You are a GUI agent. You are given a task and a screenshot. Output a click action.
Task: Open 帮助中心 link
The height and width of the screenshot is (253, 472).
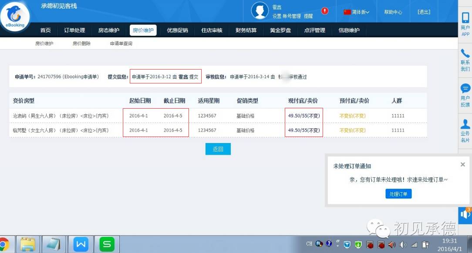[x=393, y=12]
